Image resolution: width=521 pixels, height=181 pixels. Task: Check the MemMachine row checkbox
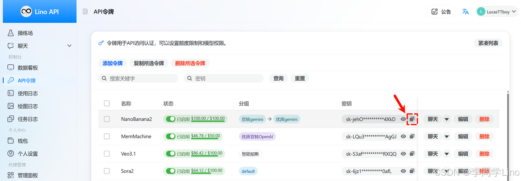coord(107,137)
